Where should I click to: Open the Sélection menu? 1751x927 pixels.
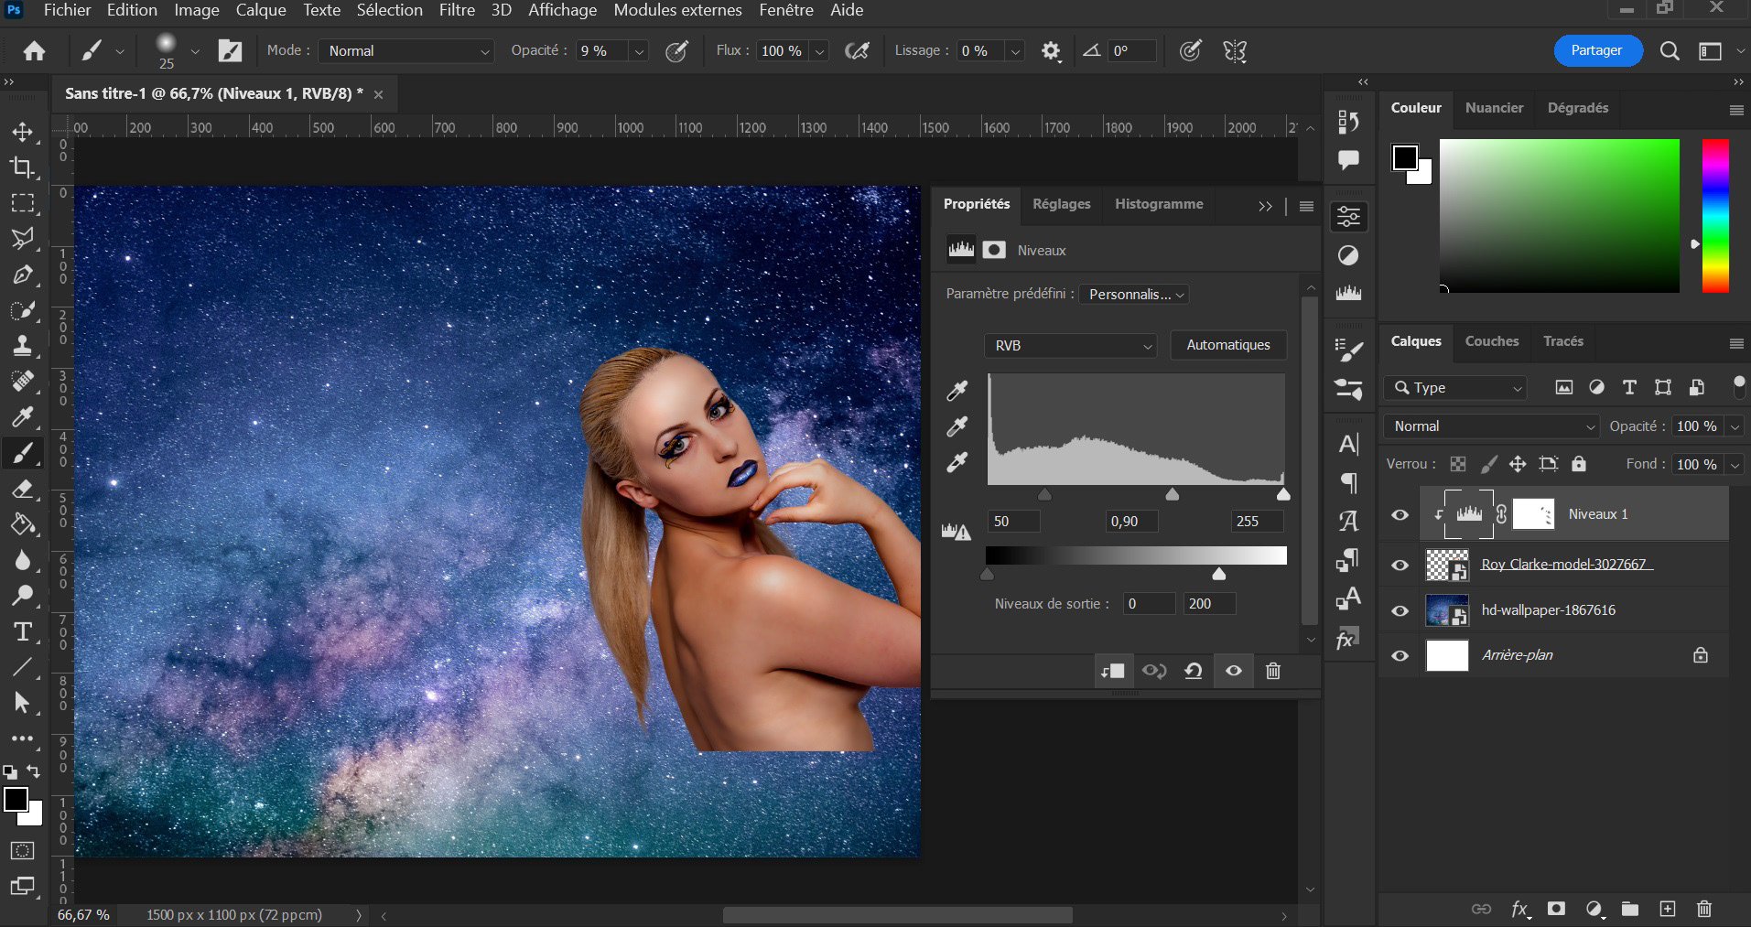coord(390,10)
